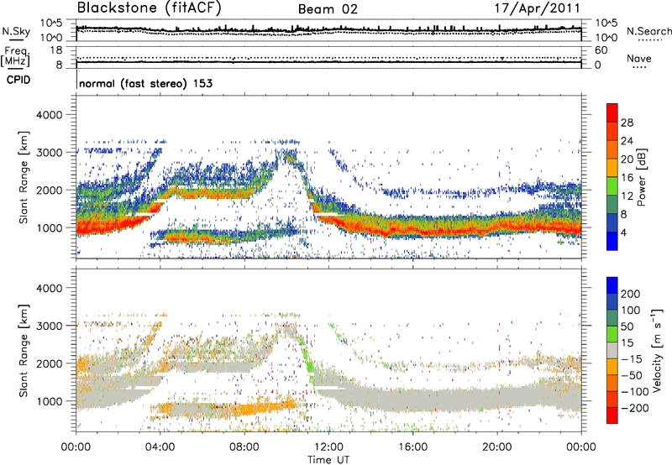The image size is (672, 465).
Task: Click the solid line sample under 'N.Sky'
Action: tap(16, 39)
